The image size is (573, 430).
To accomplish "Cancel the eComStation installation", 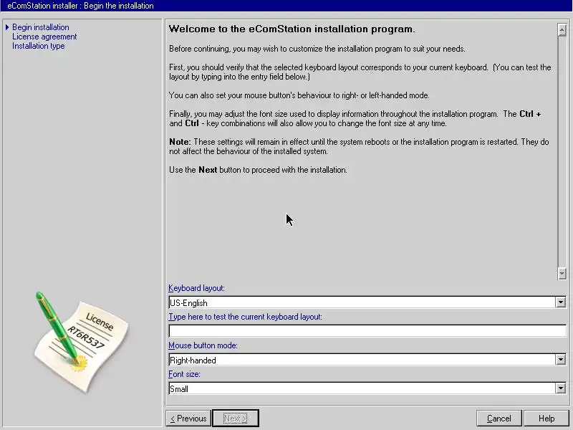I will 499,419.
